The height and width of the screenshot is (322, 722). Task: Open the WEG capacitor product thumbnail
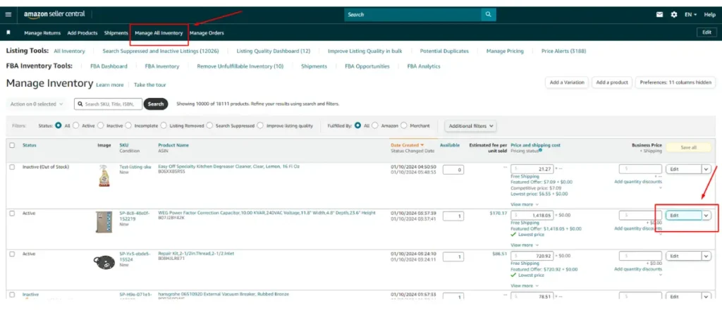click(x=104, y=222)
